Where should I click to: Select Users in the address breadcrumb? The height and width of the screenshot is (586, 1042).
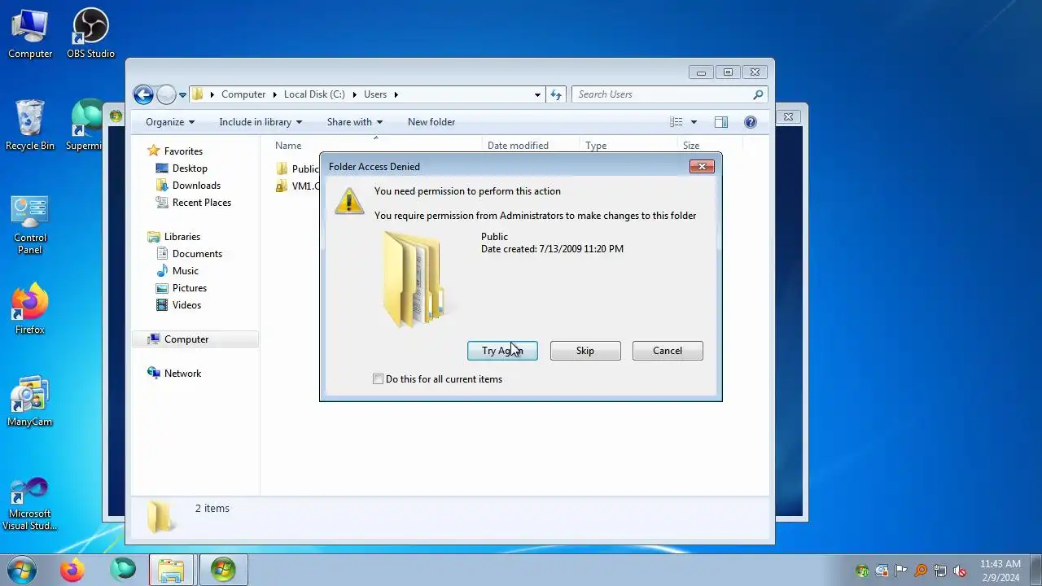[x=375, y=94]
